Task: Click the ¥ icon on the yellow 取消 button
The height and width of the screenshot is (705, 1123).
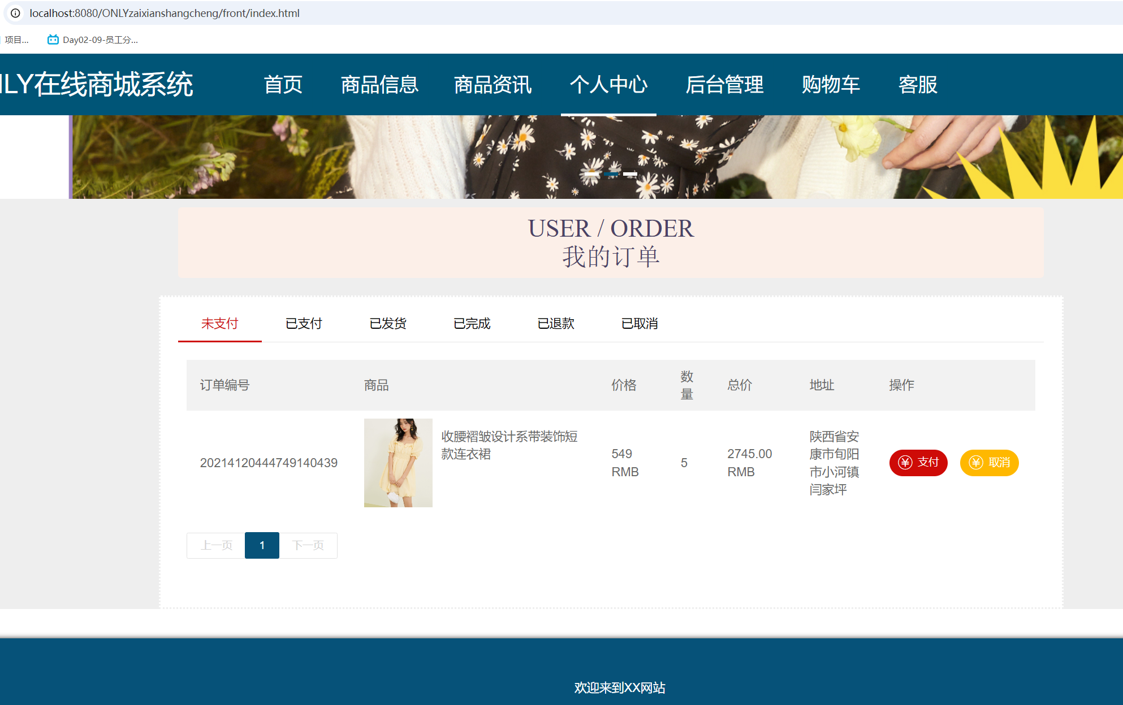Action: click(975, 463)
